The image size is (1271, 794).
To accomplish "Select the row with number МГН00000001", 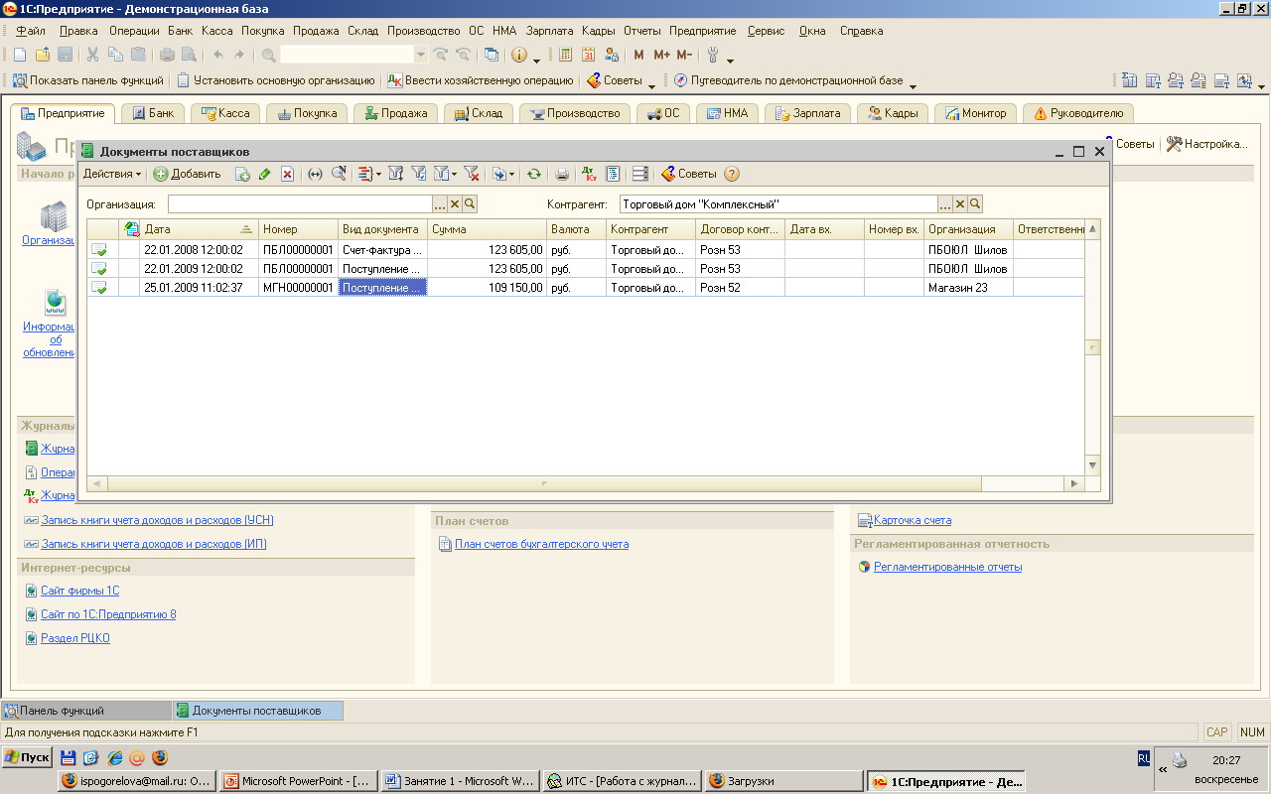I will tap(586, 288).
